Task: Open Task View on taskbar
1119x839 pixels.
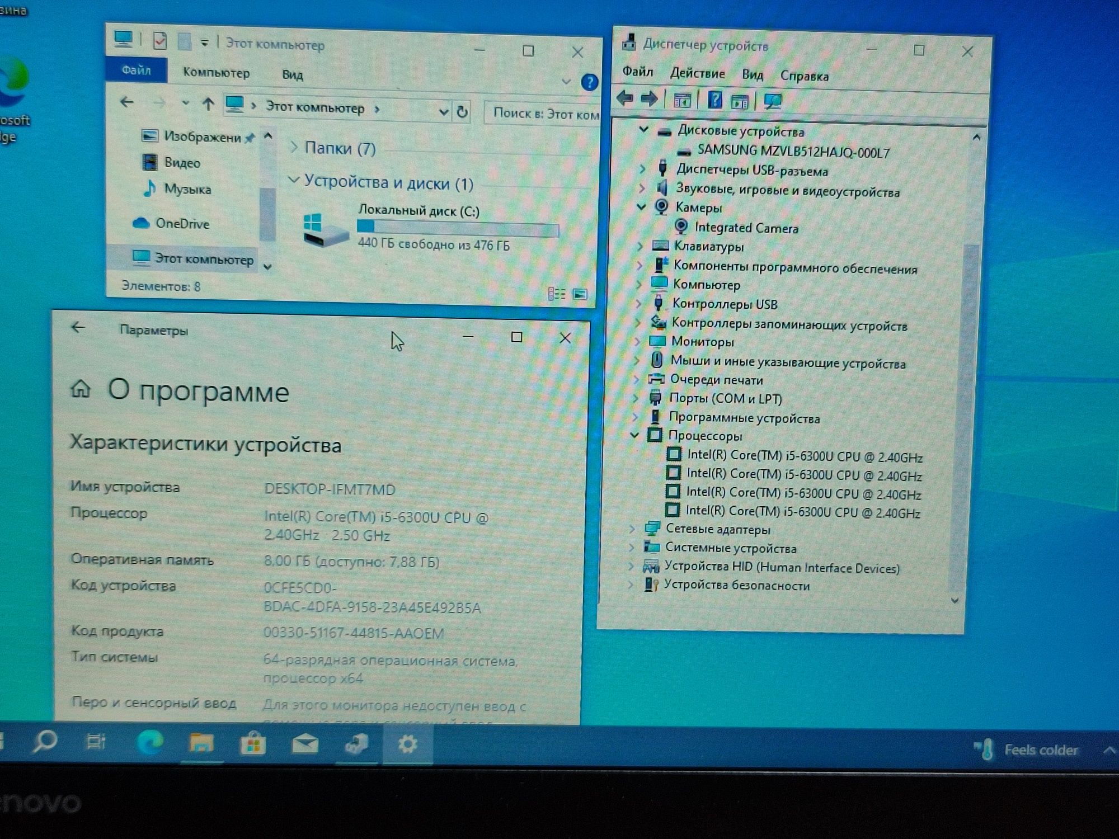Action: click(x=96, y=742)
